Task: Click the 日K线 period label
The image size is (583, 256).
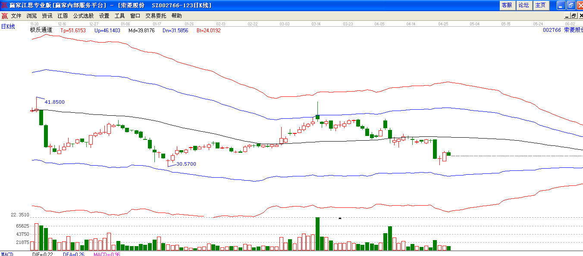Action: (x=8, y=27)
